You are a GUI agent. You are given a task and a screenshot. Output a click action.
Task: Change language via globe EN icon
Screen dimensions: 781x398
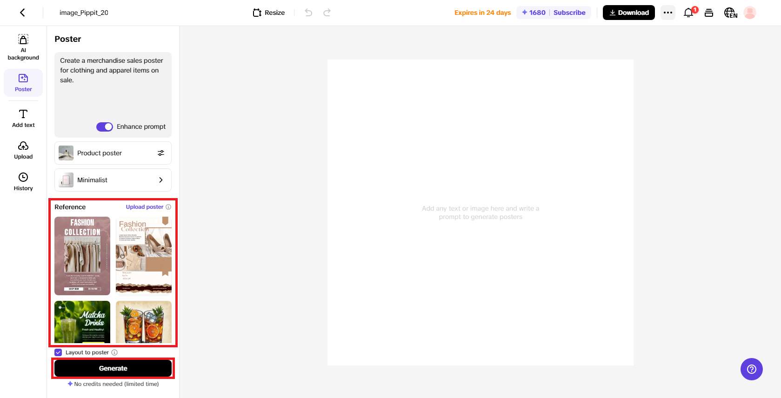pyautogui.click(x=730, y=13)
